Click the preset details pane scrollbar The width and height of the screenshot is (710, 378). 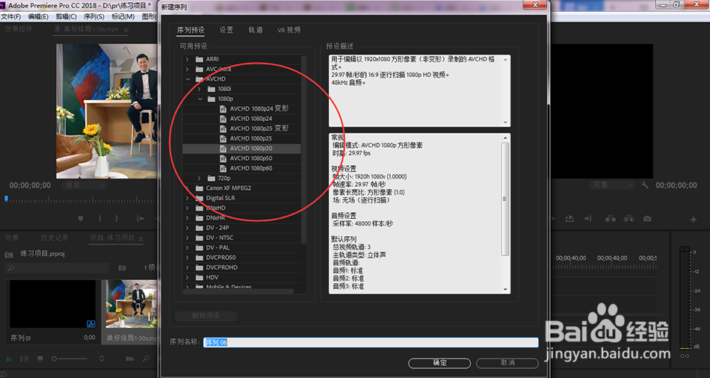tap(505, 199)
